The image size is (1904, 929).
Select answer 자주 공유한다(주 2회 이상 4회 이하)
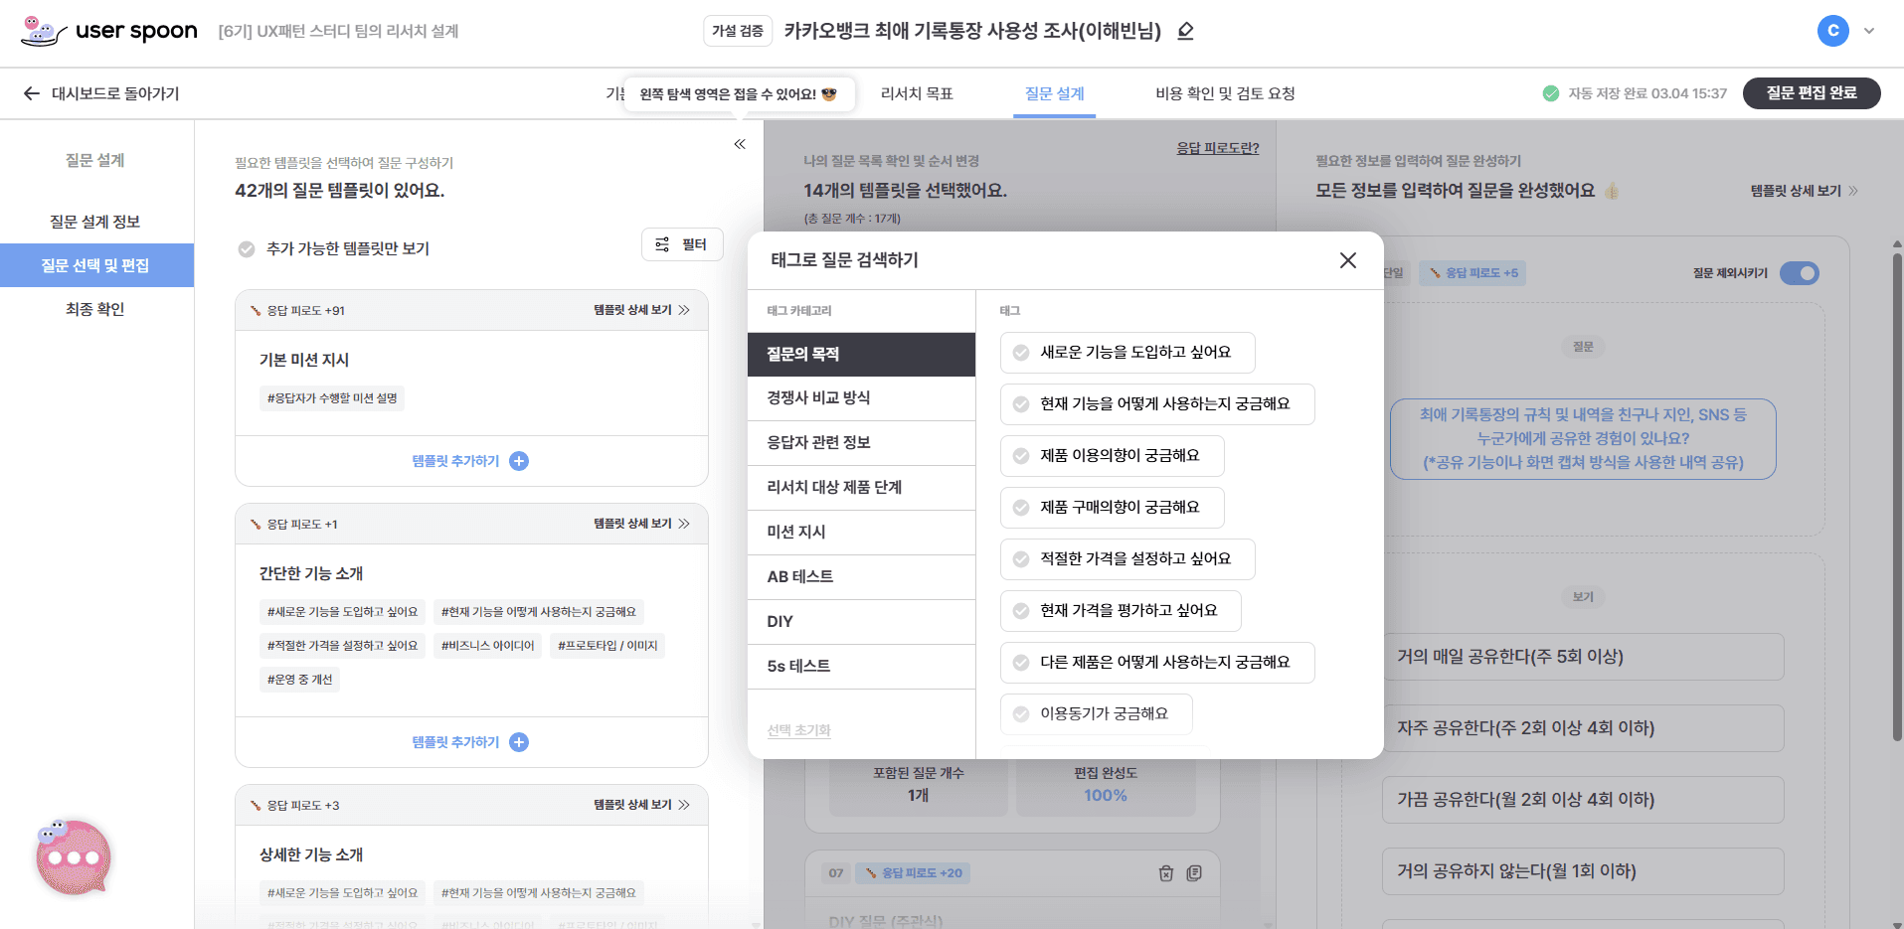click(1583, 728)
